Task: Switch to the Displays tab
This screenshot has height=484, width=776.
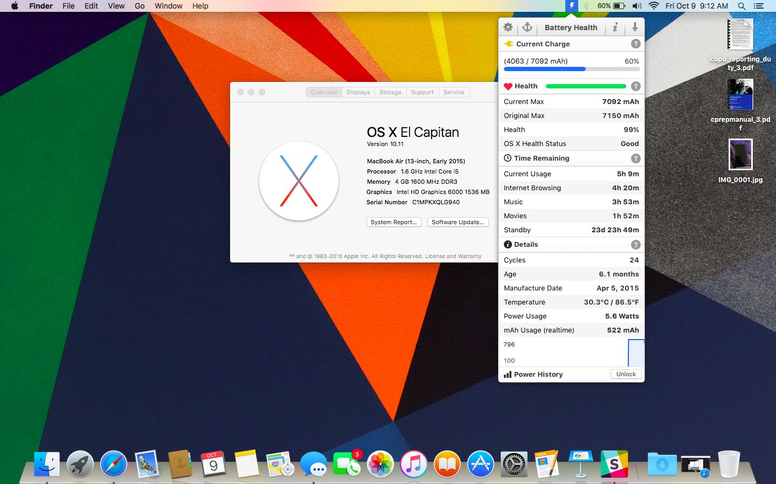Action: [358, 92]
